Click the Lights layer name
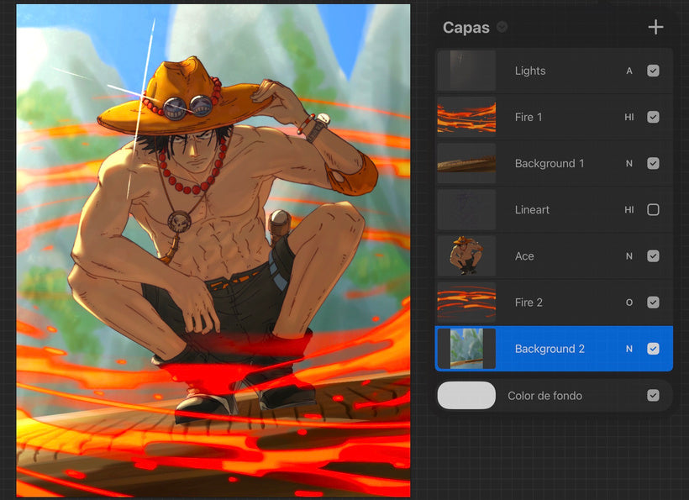Viewport: 689px width, 500px height. pyautogui.click(x=530, y=71)
